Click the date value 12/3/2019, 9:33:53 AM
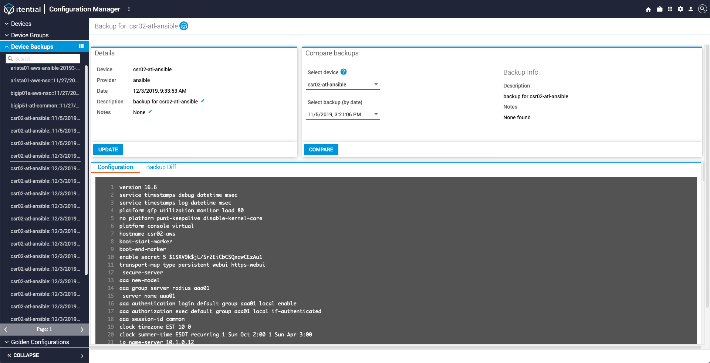Image resolution: width=710 pixels, height=363 pixels. [160, 91]
